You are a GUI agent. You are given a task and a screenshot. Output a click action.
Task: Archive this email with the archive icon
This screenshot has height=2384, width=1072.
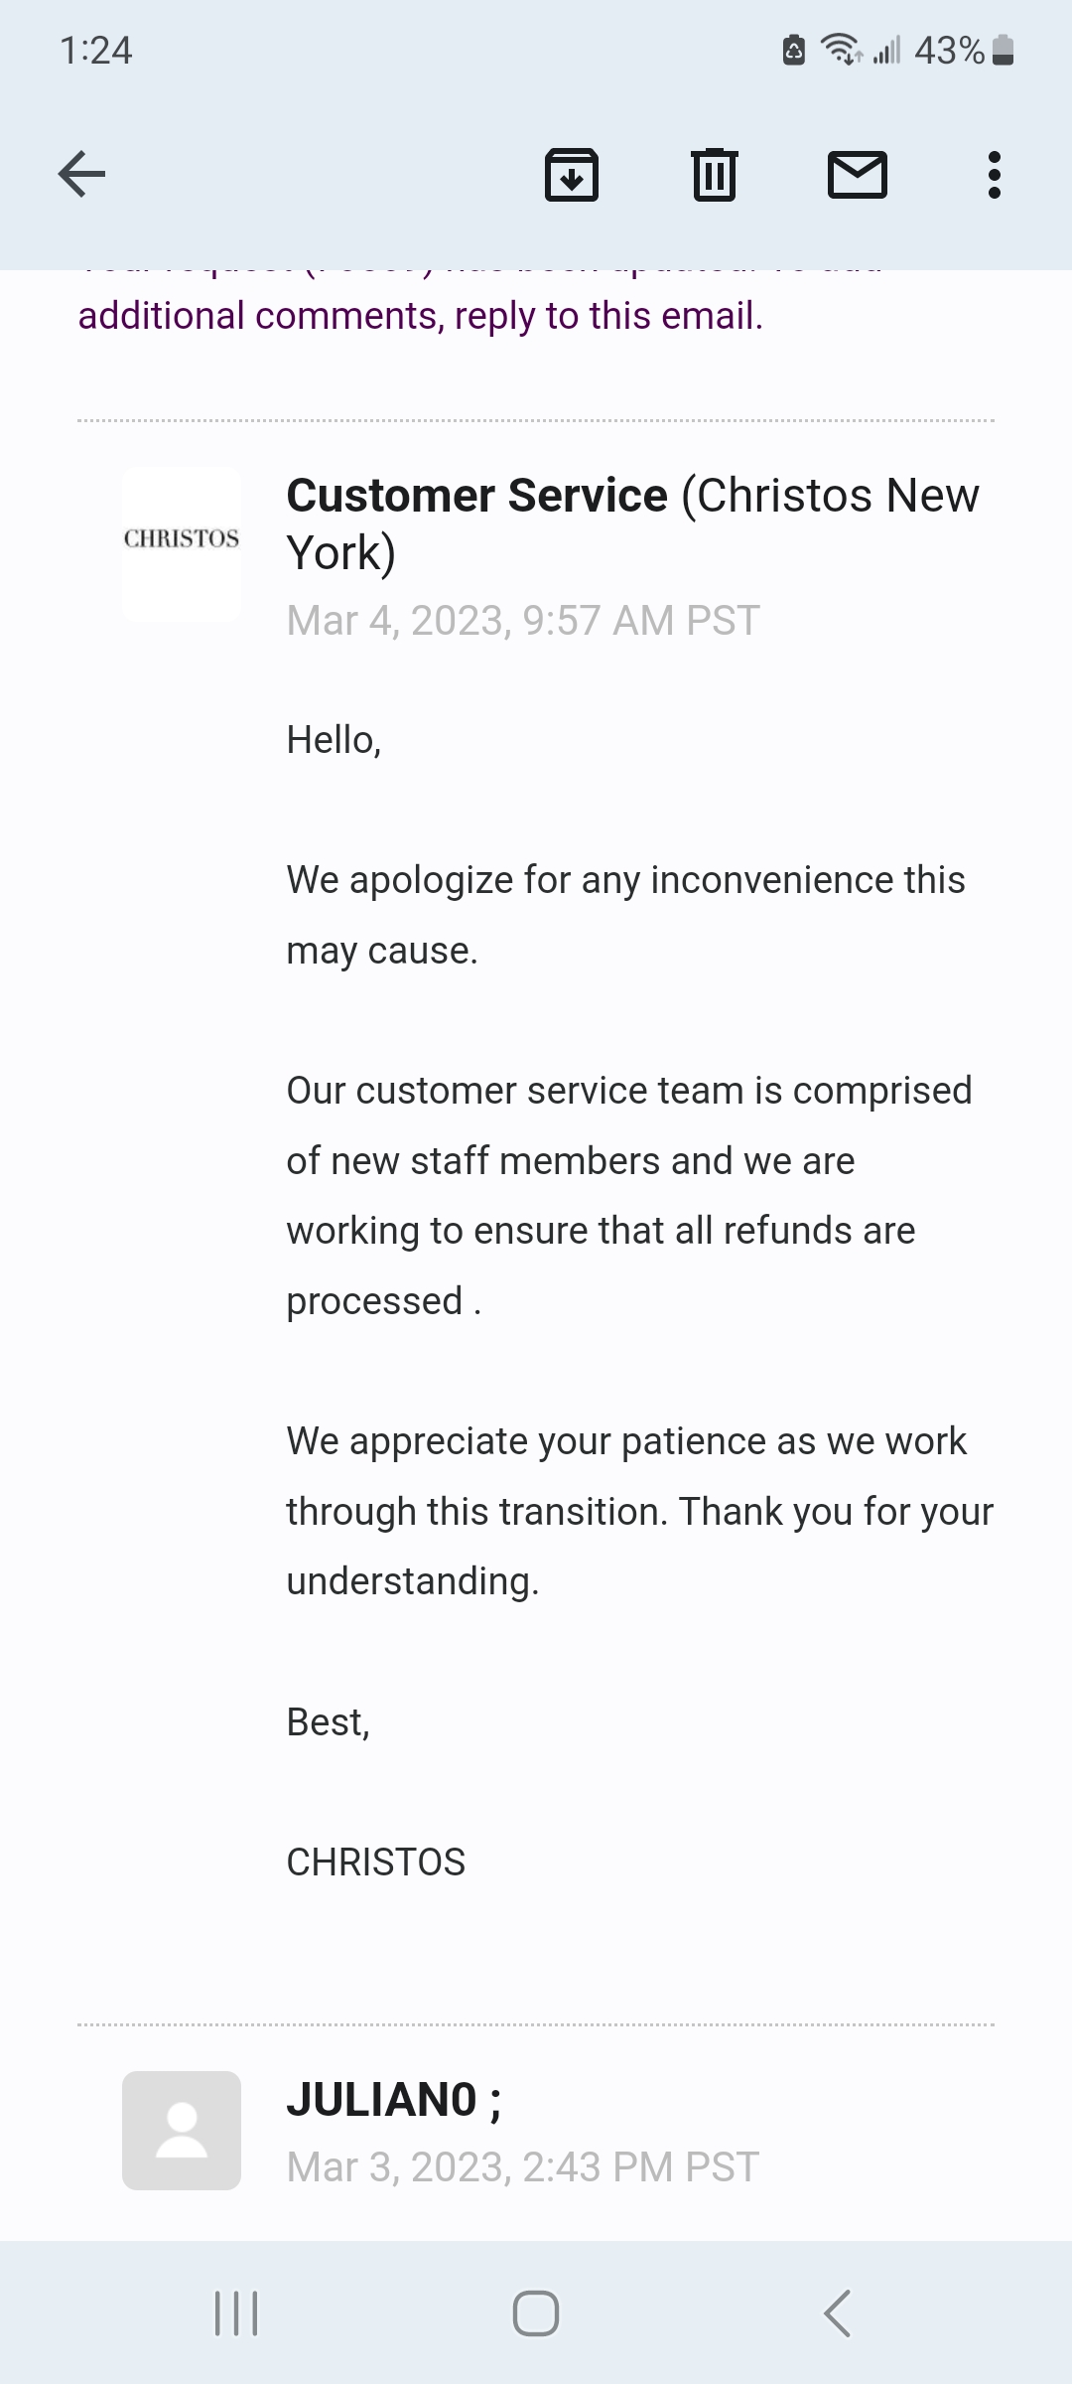(x=572, y=175)
